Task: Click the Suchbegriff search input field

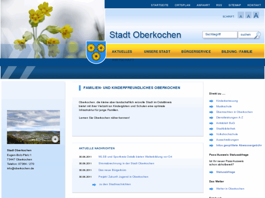Action: pyautogui.click(x=220, y=35)
